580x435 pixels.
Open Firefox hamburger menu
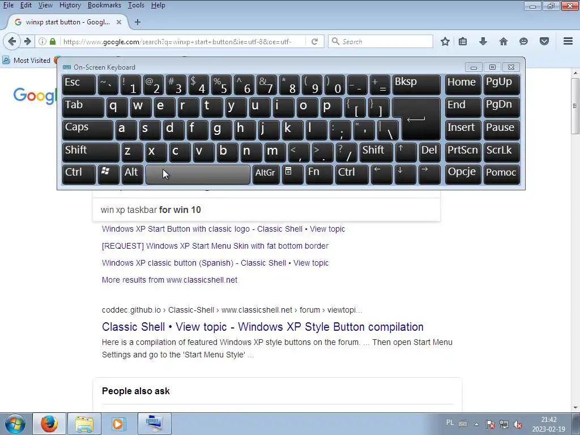pyautogui.click(x=568, y=41)
